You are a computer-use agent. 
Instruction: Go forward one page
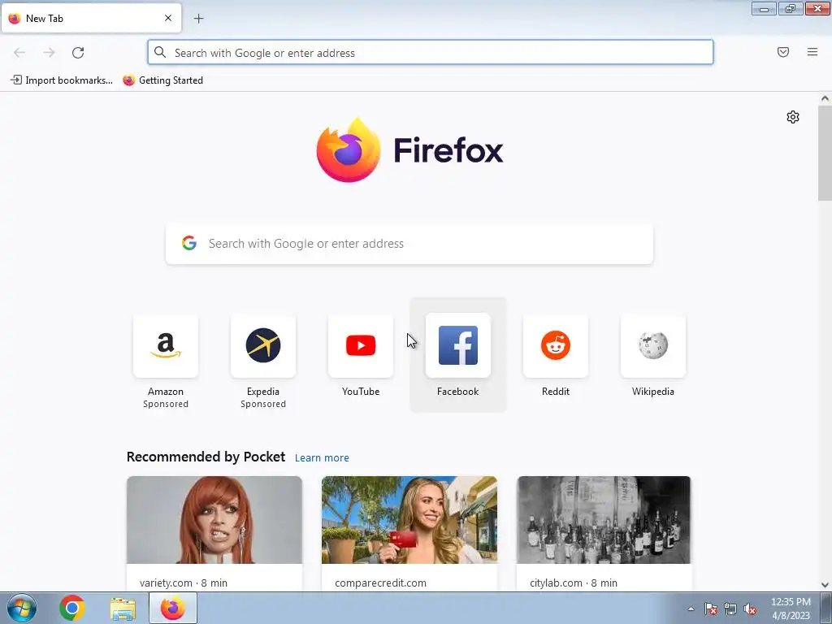tap(49, 53)
